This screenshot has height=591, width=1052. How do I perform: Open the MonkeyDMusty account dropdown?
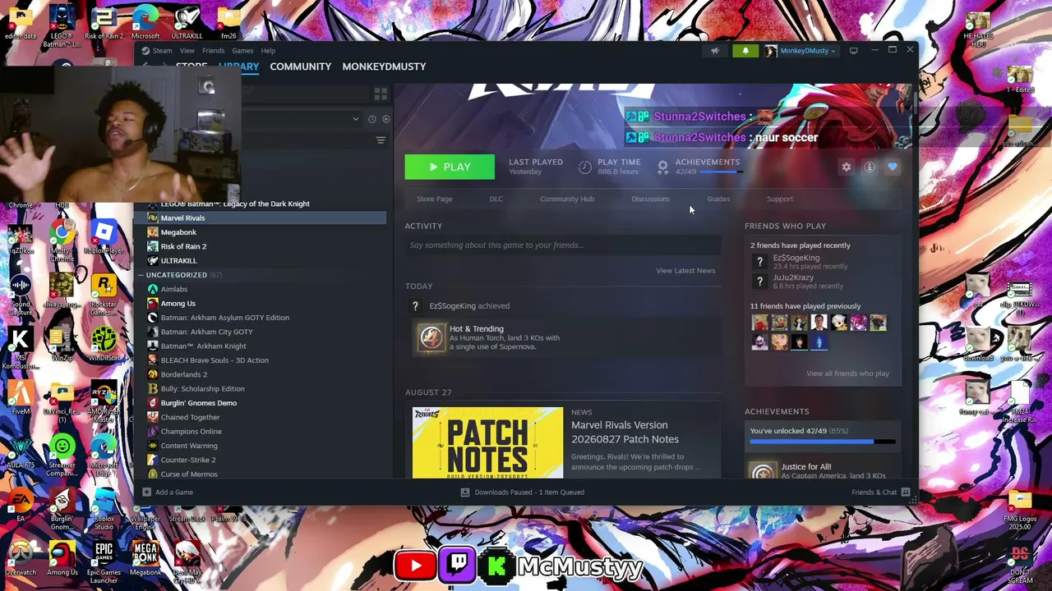801,51
